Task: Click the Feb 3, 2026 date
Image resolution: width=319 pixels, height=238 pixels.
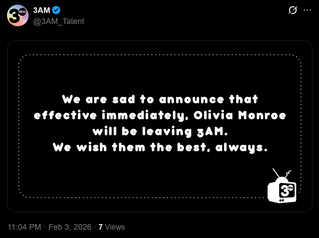Action: 70,227
